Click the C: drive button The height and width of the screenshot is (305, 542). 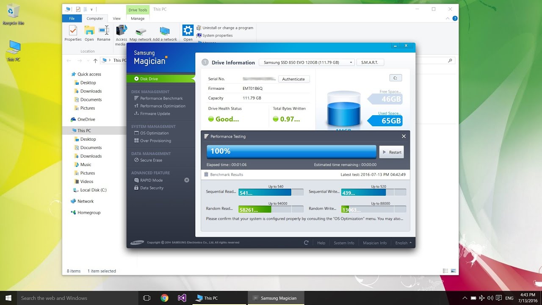point(395,78)
